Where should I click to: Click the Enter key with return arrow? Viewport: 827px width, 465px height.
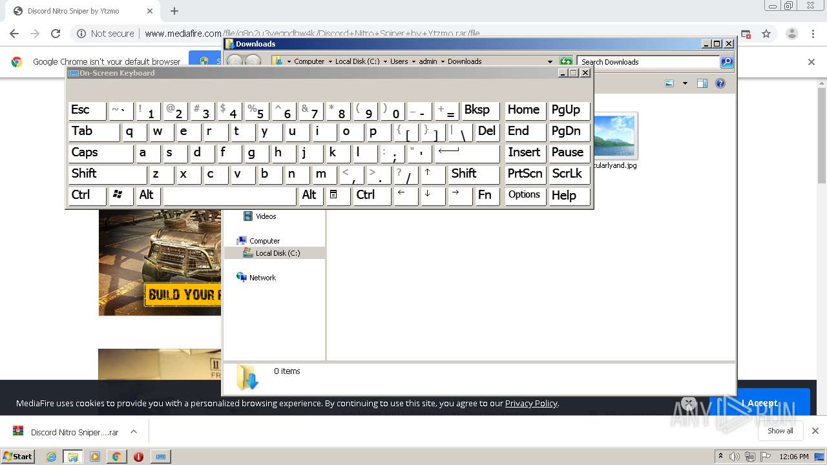467,153
